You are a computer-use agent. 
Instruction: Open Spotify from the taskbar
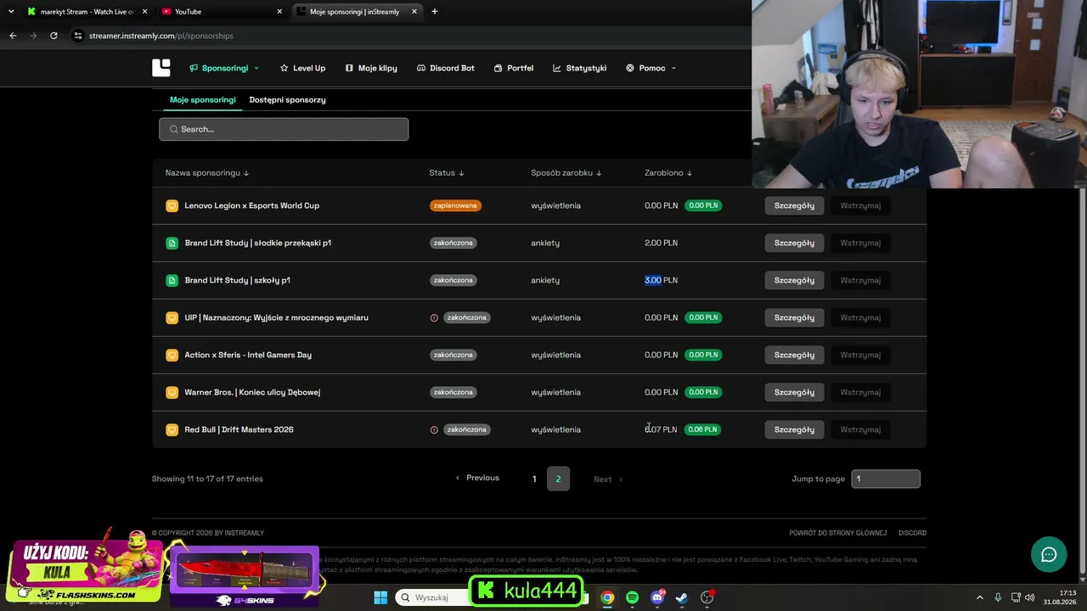[632, 597]
